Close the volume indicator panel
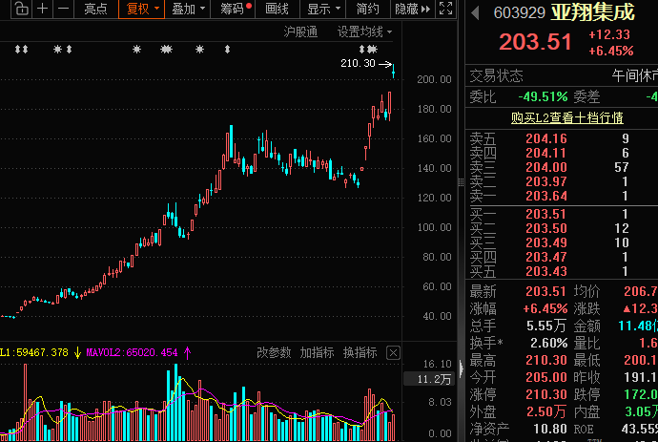The image size is (658, 442). 392,352
